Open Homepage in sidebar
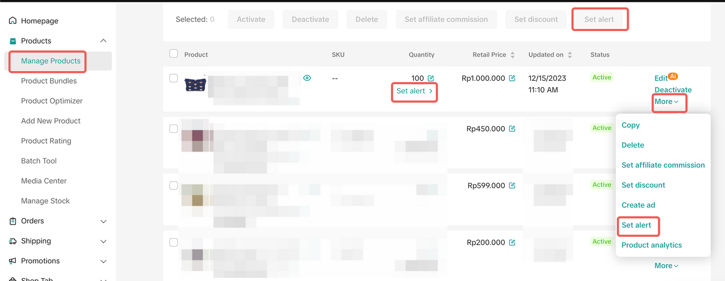Image resolution: width=725 pixels, height=281 pixels. [x=40, y=21]
